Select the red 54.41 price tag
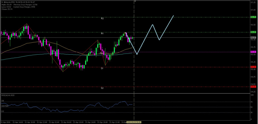 coord(253,87)
